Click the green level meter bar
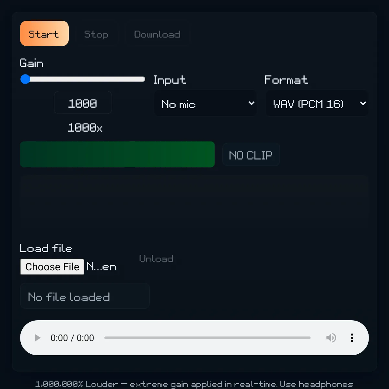The image size is (389, 389). coord(117,154)
